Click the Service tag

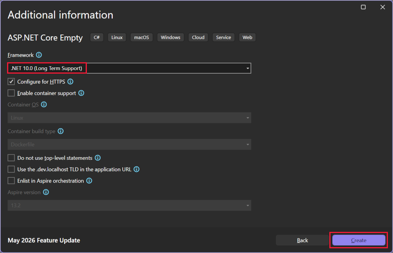click(x=223, y=37)
